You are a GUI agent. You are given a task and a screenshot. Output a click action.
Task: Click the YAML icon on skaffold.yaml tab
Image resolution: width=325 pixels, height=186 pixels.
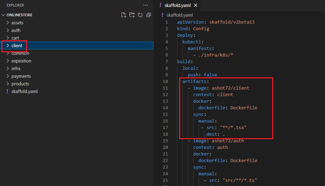coord(160,6)
